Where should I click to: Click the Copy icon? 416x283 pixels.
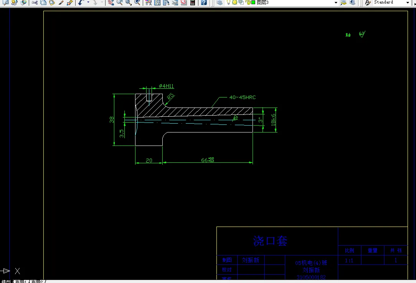tap(43, 3)
